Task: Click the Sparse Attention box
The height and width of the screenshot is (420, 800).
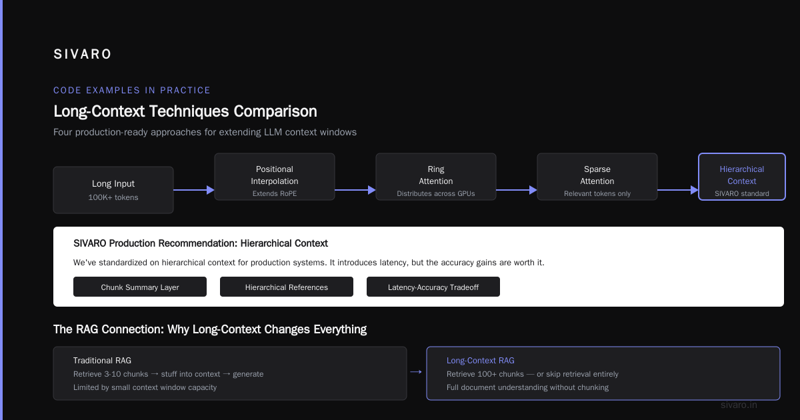Action: click(597, 177)
